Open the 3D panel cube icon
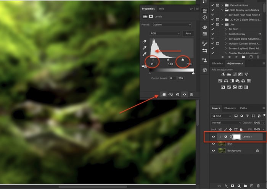Screen dimensions: 267x189 click(205, 70)
